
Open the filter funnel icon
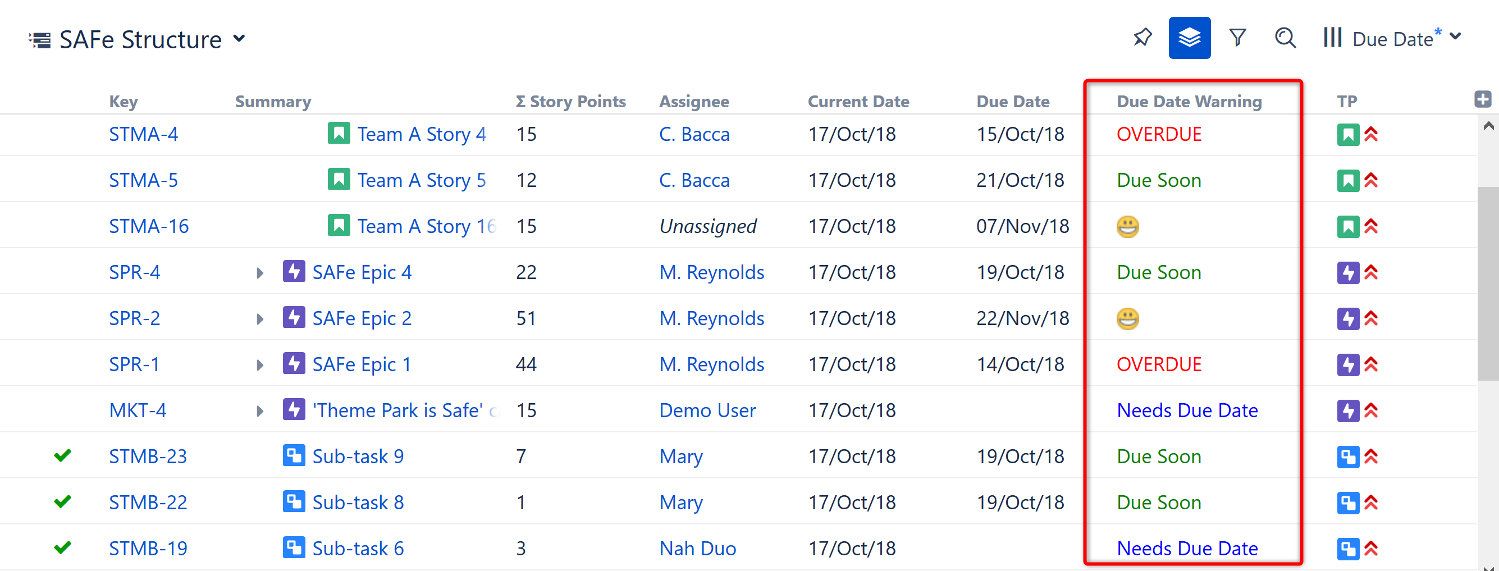coord(1237,38)
